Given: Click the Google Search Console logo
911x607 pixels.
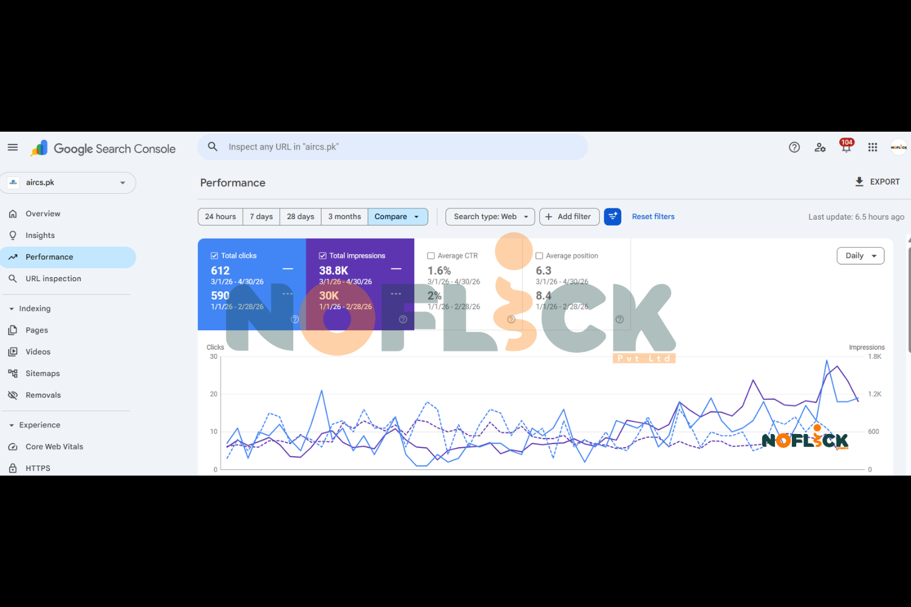Looking at the screenshot, I should (103, 148).
